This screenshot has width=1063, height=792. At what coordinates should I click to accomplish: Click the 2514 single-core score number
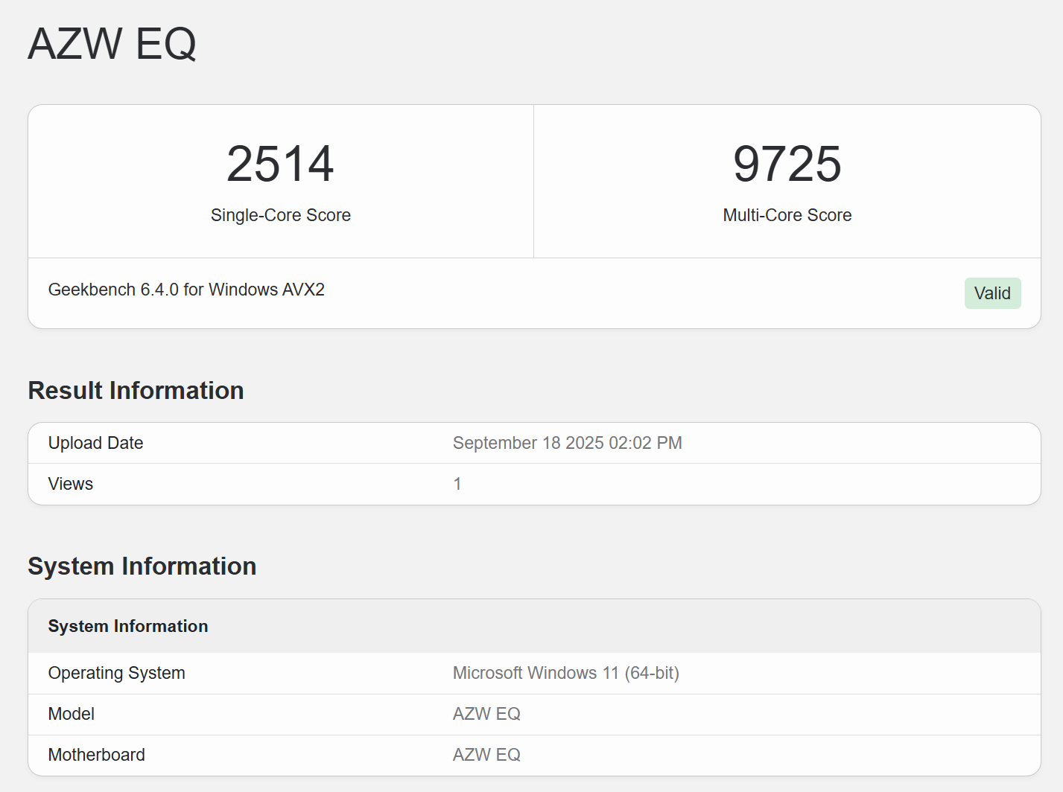pyautogui.click(x=280, y=165)
